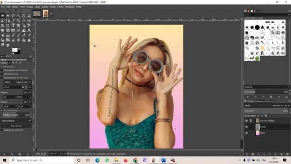Open the File menu
Screen dimensions: 291x164
click(x=3, y=7)
